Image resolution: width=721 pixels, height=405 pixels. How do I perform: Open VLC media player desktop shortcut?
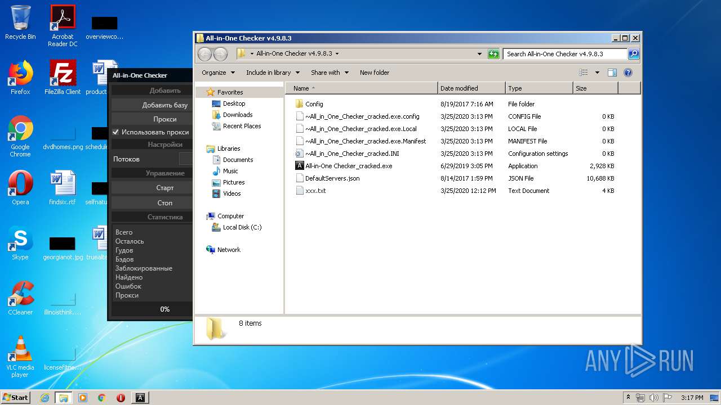[20, 357]
